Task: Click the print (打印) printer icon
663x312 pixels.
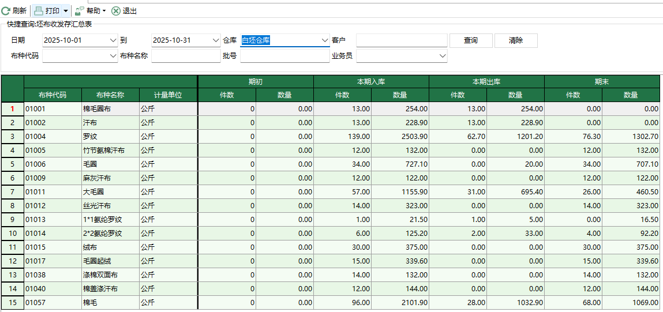Action: click(39, 11)
